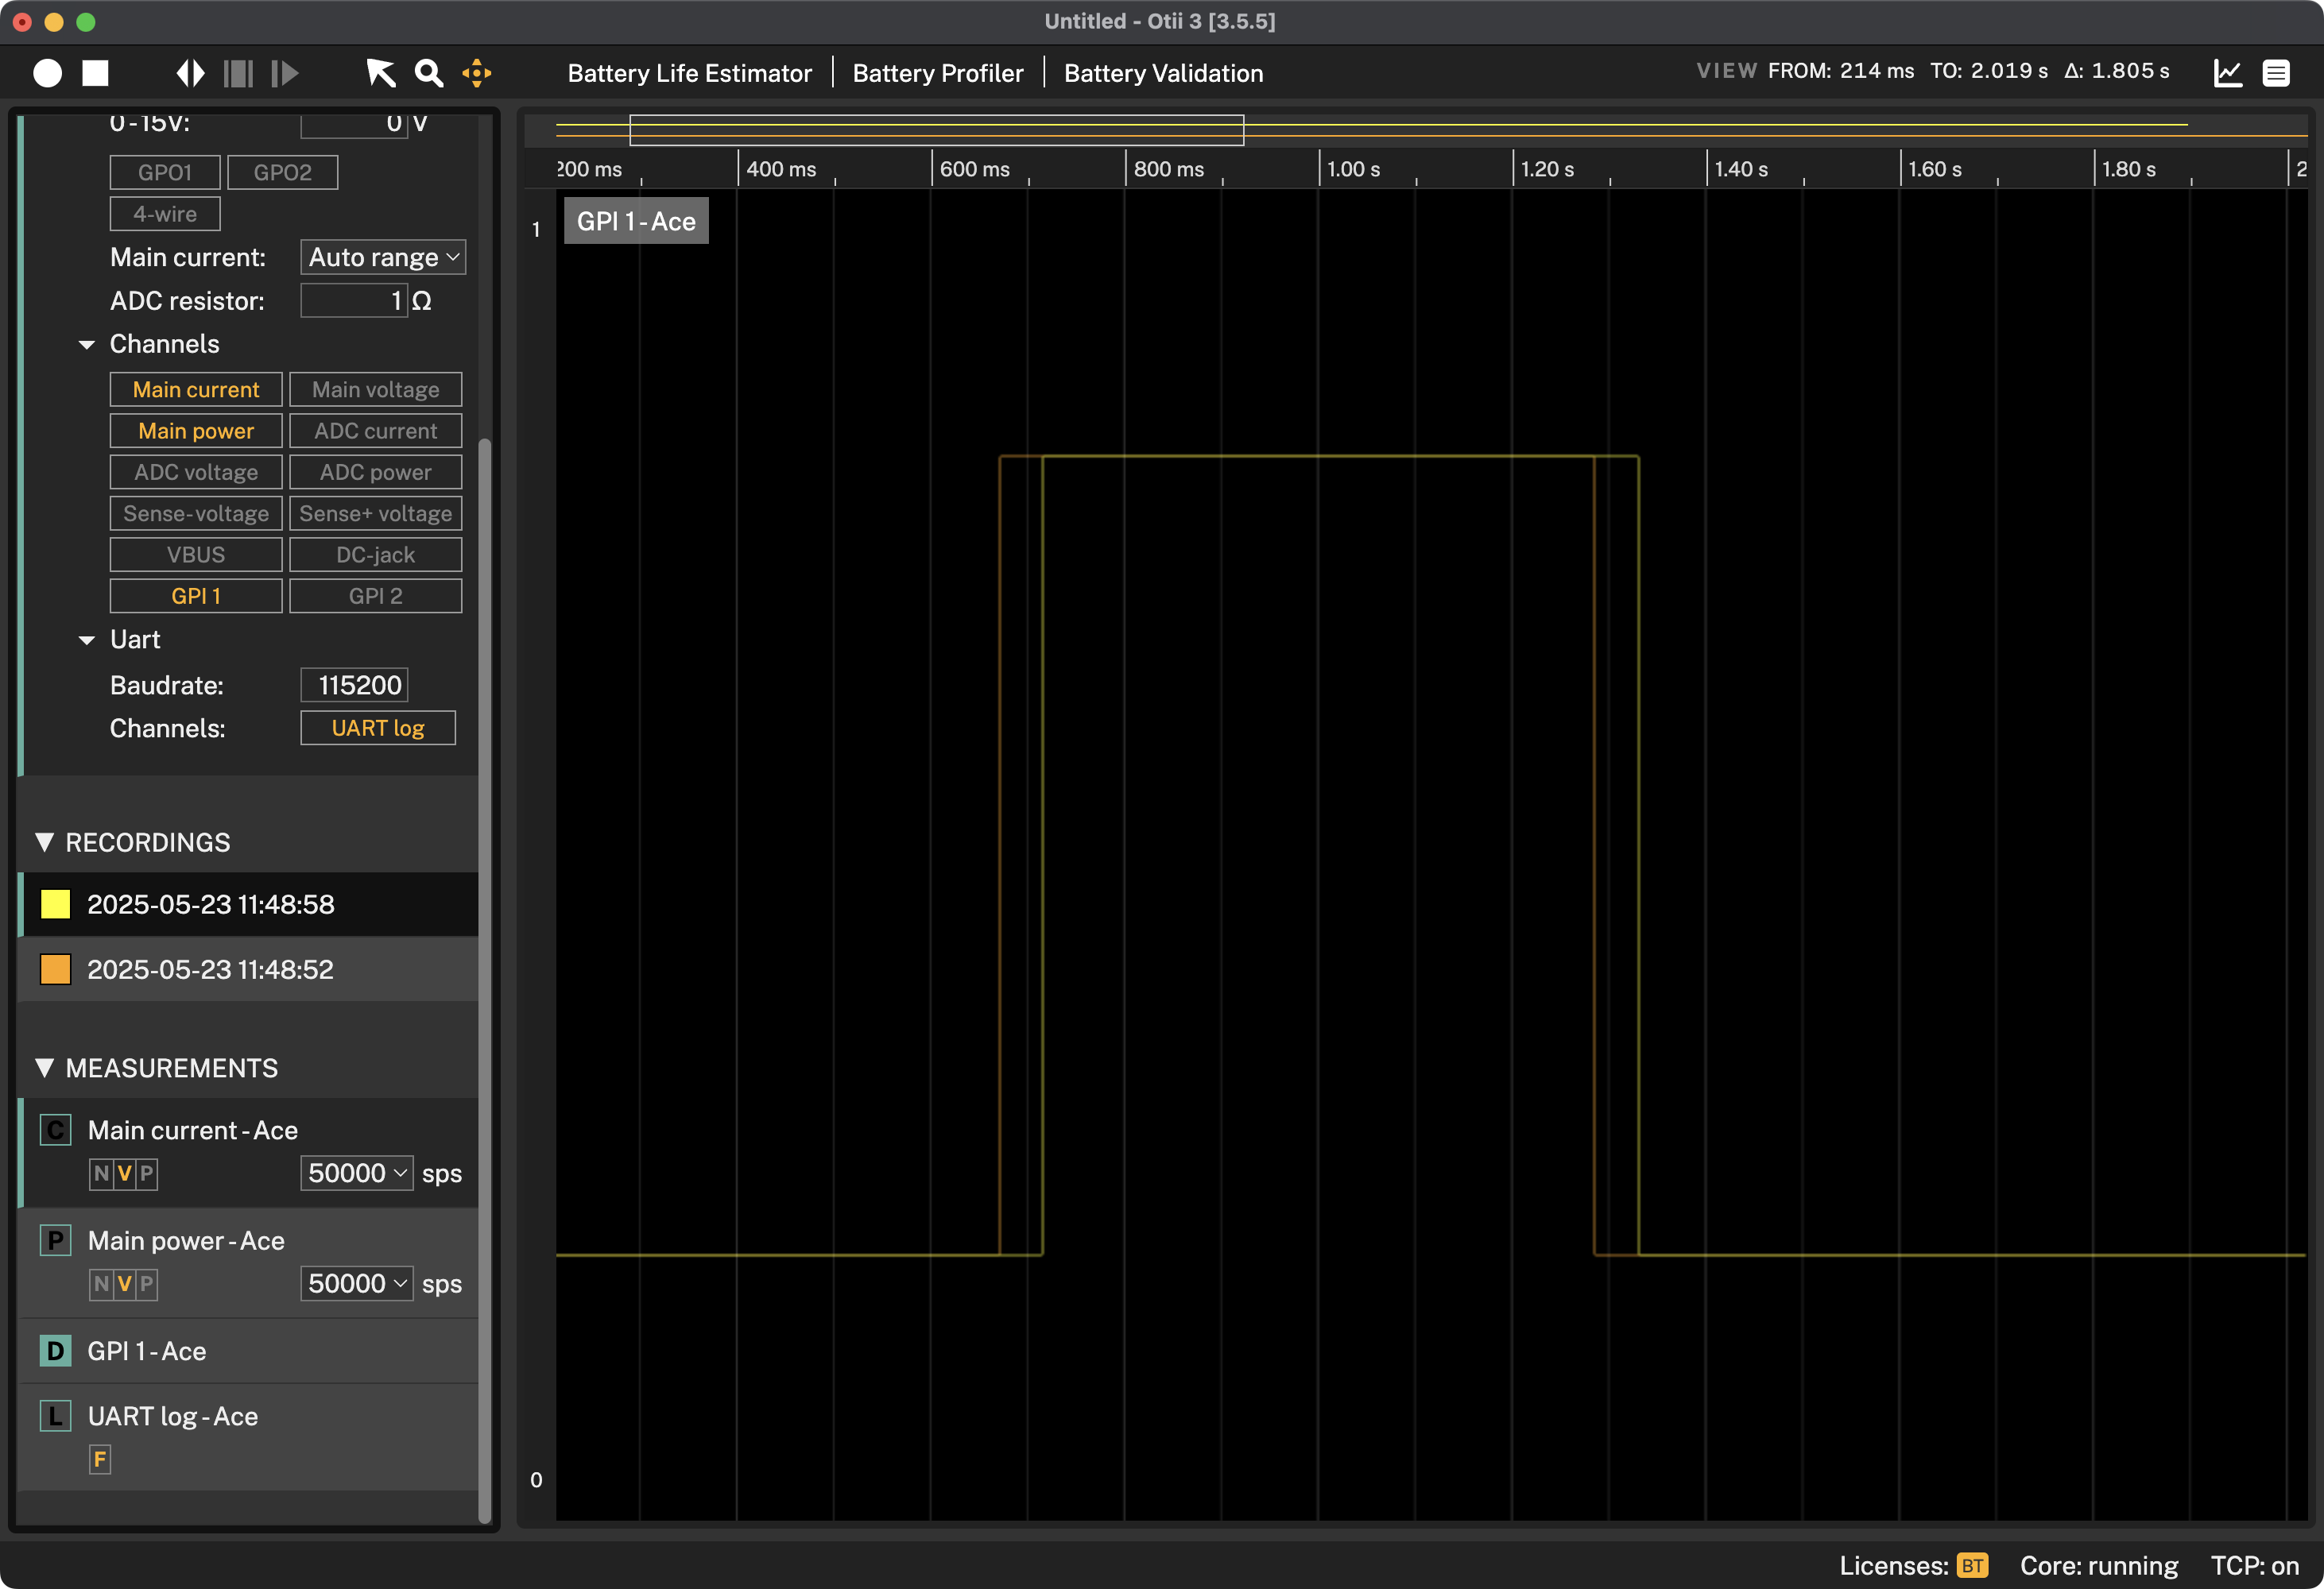The image size is (2324, 1589).
Task: Start recording with the round record button
Action: (47, 73)
